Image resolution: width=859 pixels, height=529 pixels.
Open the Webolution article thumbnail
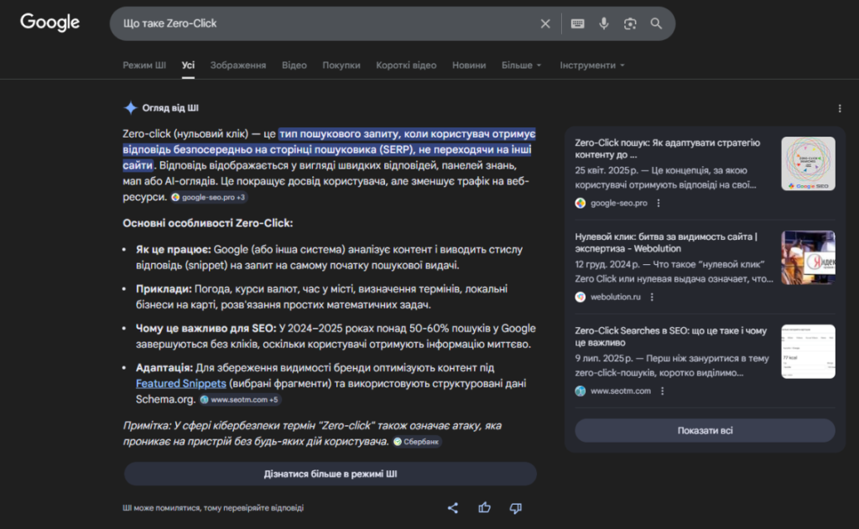click(808, 257)
